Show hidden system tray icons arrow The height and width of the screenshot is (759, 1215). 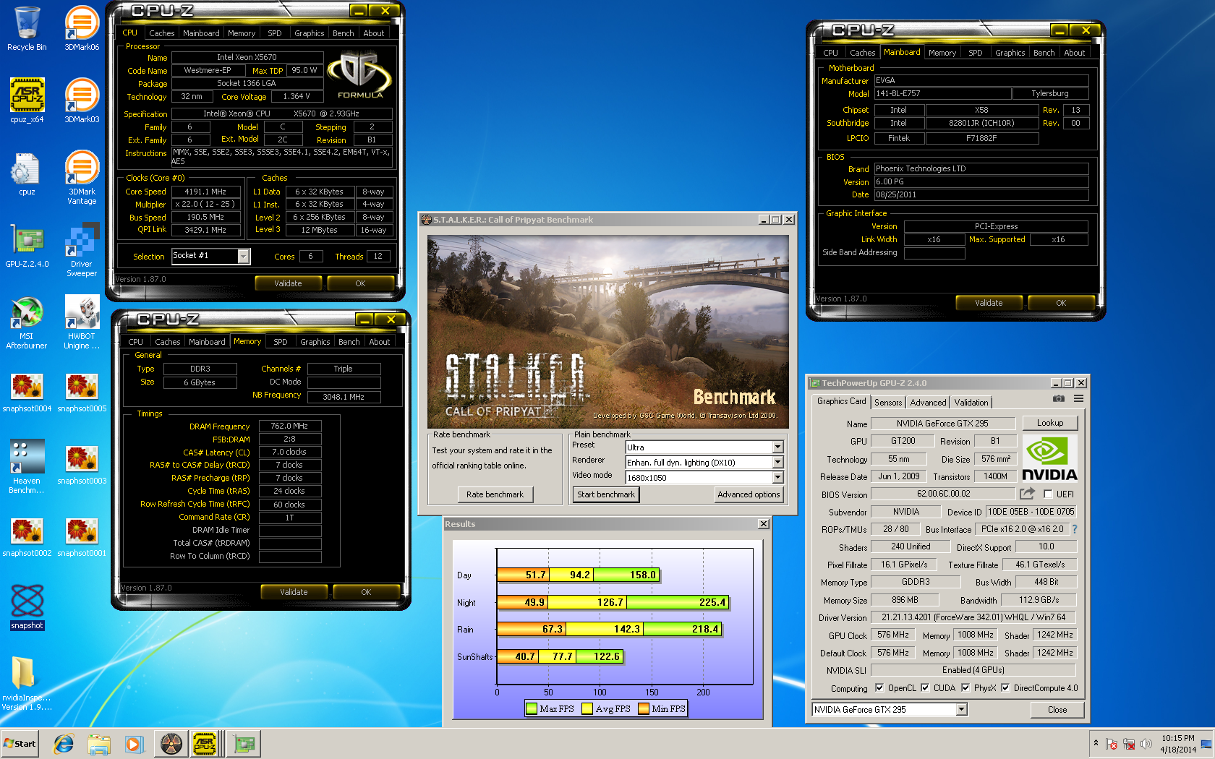1096,743
